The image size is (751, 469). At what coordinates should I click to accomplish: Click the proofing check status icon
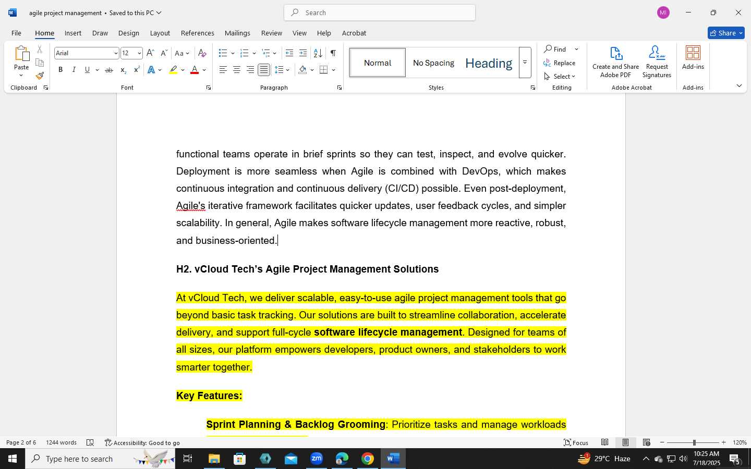pos(90,442)
